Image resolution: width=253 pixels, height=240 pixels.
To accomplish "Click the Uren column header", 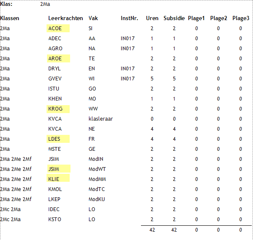I will (152, 18).
